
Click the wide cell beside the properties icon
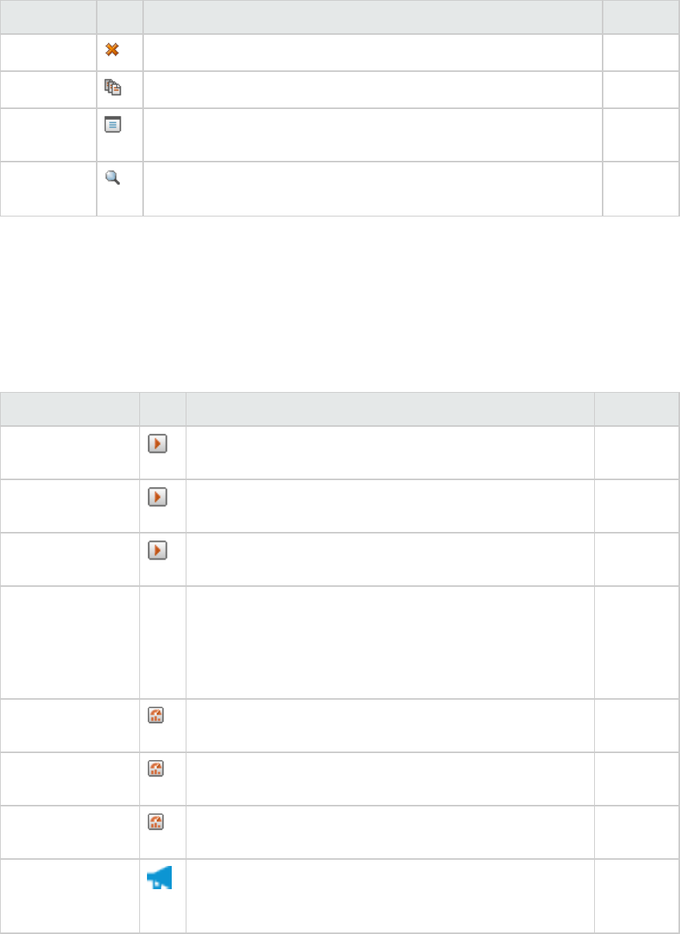372,135
